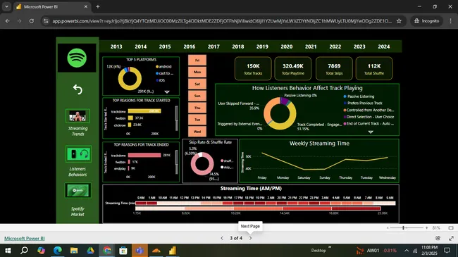
Task: Close the Microsoft Power BI tab
Action: (86, 6)
